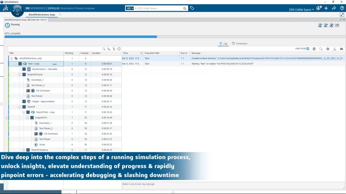Click the clear log icon next to Auto Scroll
Viewport: 346px width, 194px height.
(x=314, y=49)
